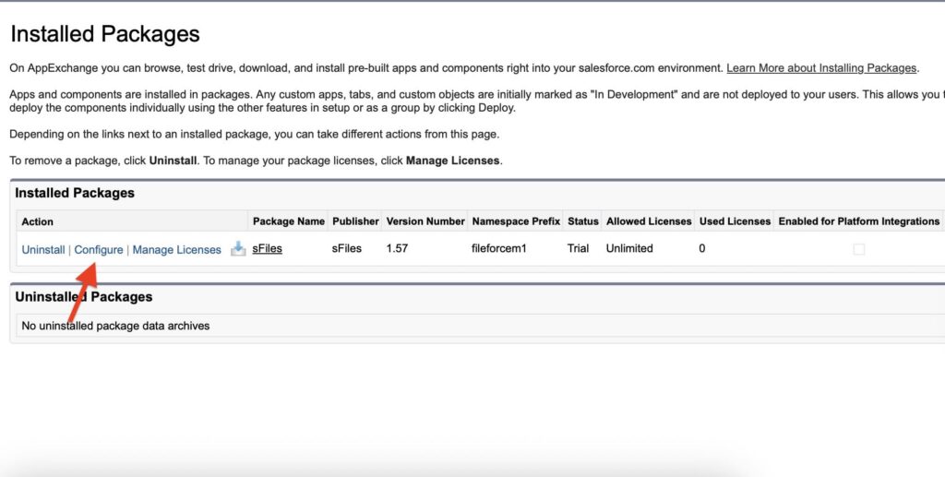Select the used licenses value 0
This screenshot has height=477, width=945.
[x=702, y=248]
